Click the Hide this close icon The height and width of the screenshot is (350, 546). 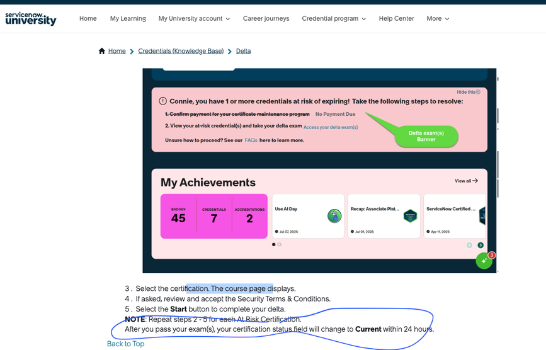click(478, 92)
